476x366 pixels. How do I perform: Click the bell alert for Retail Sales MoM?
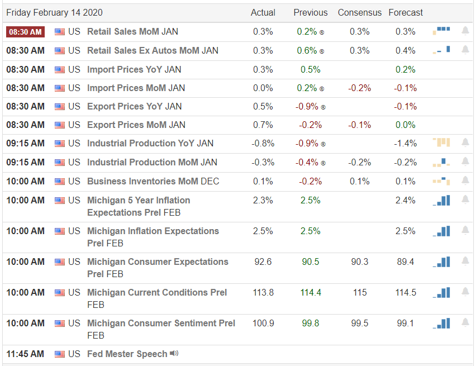465,31
